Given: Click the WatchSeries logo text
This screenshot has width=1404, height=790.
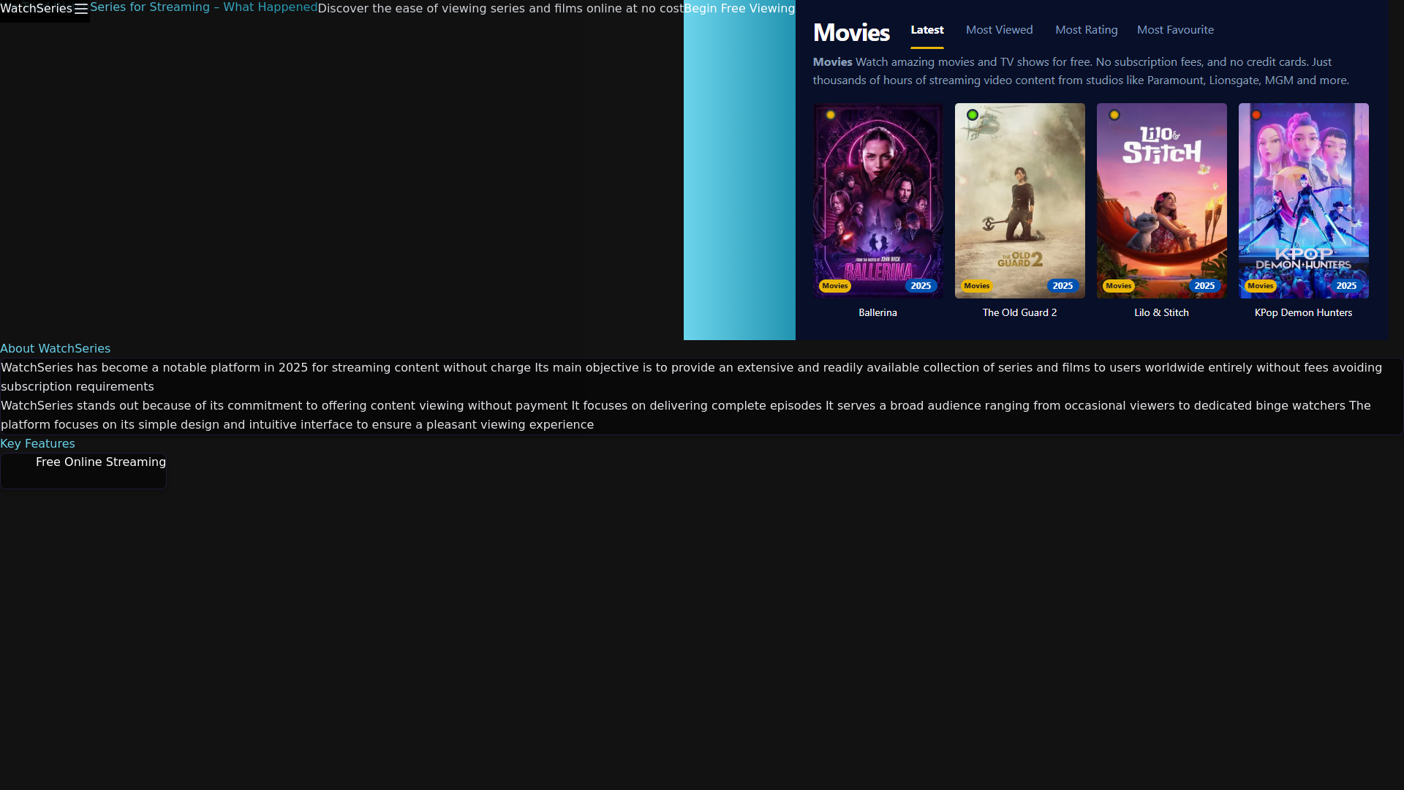Looking at the screenshot, I should coord(36,9).
